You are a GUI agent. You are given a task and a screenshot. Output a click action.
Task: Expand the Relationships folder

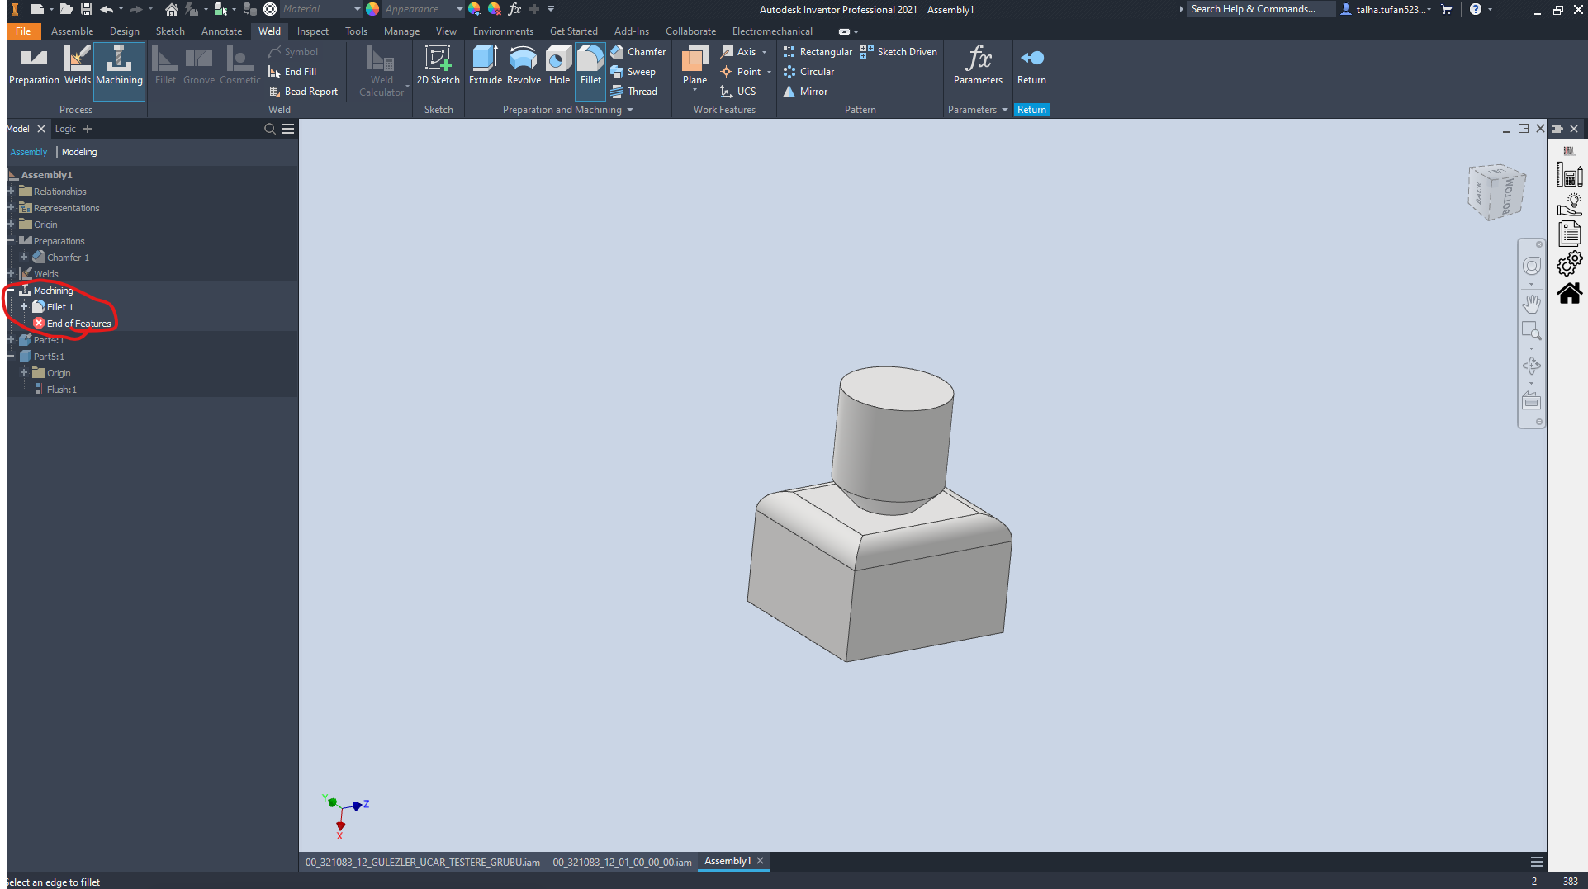[x=11, y=192]
